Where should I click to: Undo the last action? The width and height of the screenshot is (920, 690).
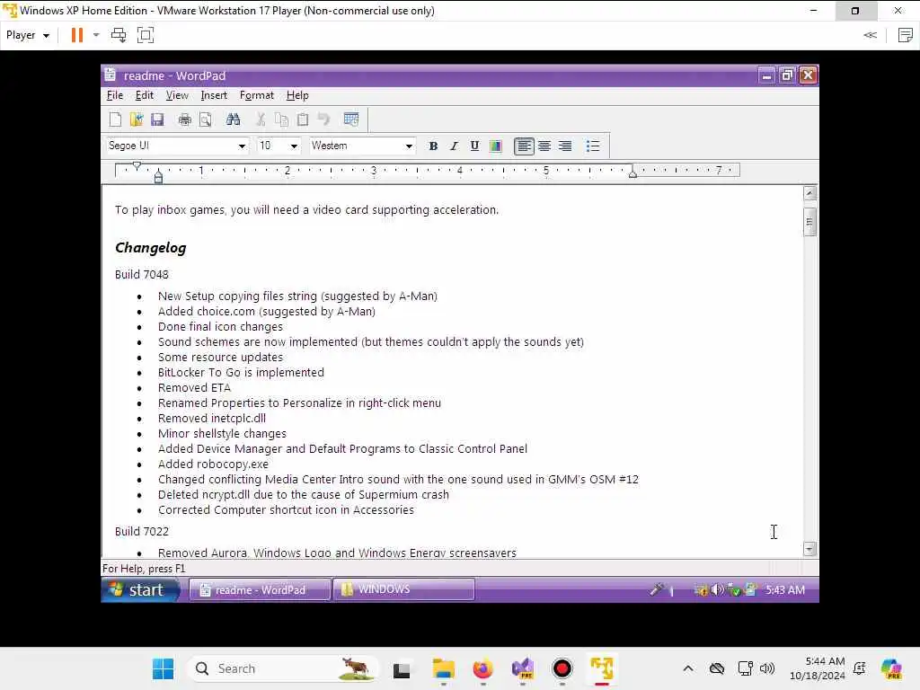pyautogui.click(x=323, y=119)
